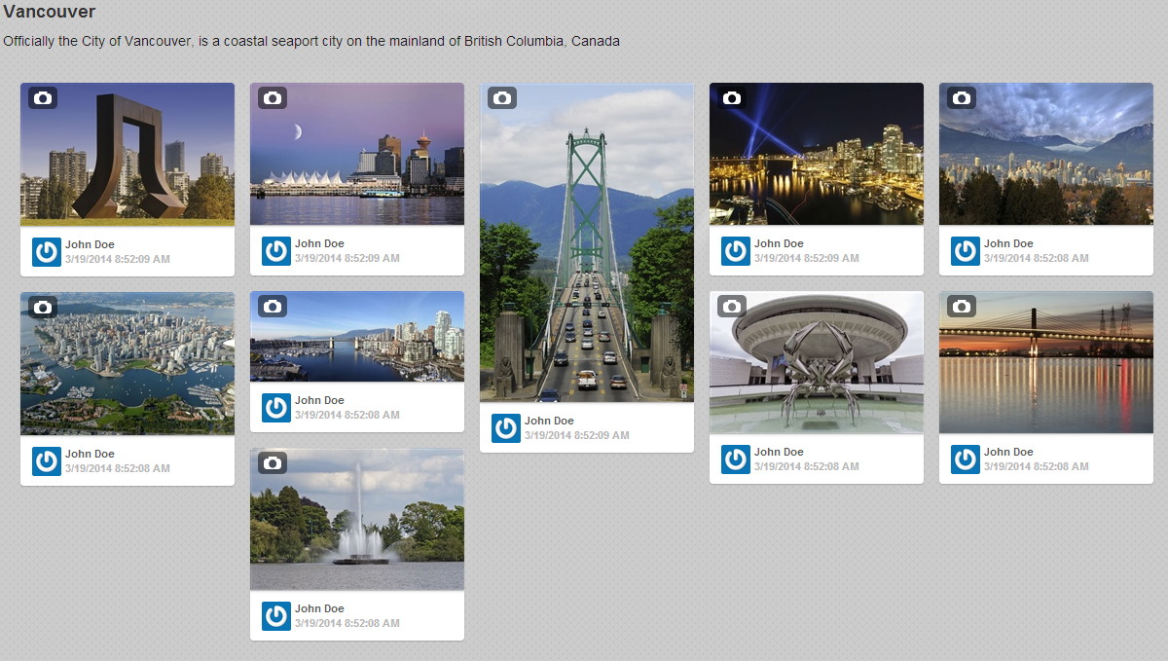The width and height of the screenshot is (1168, 661).
Task: Click the avatar under the aerial downtown photo
Action: [x=47, y=461]
